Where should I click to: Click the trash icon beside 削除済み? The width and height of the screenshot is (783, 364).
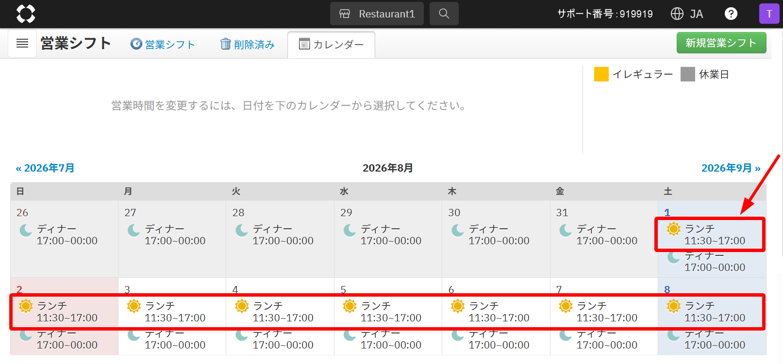pos(225,44)
